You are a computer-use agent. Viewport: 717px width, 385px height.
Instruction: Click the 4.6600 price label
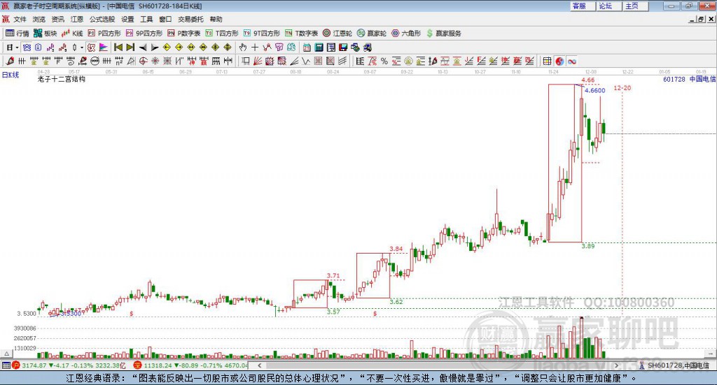tap(594, 90)
